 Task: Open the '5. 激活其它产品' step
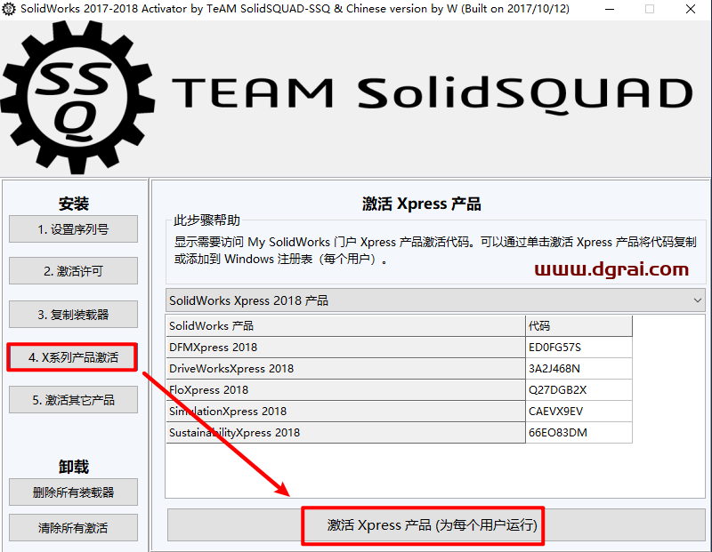point(73,400)
